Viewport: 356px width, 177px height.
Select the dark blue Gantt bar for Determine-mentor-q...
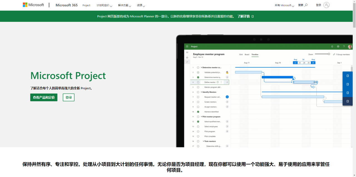(277, 77)
